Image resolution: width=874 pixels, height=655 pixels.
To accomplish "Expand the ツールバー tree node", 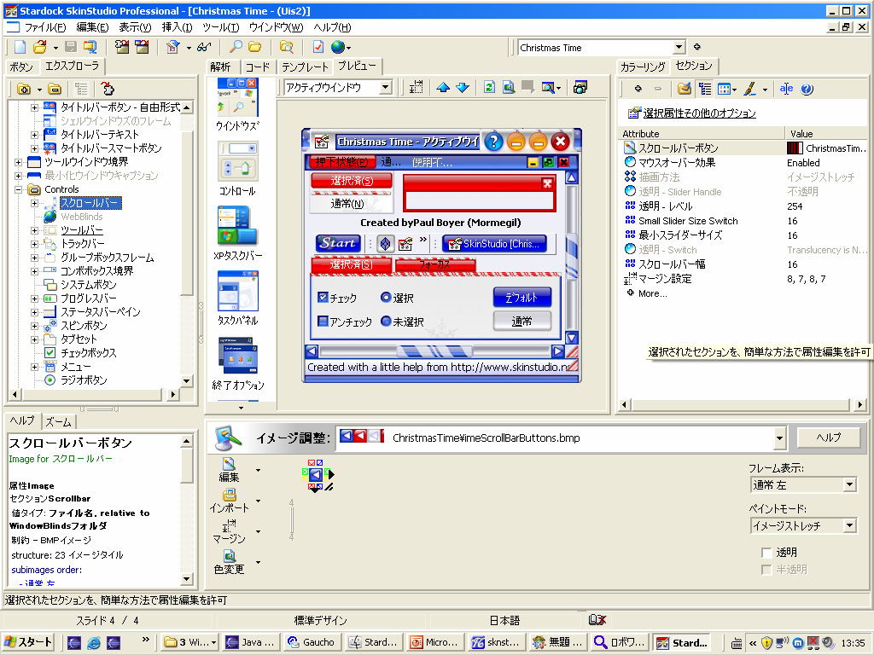I will (x=34, y=230).
